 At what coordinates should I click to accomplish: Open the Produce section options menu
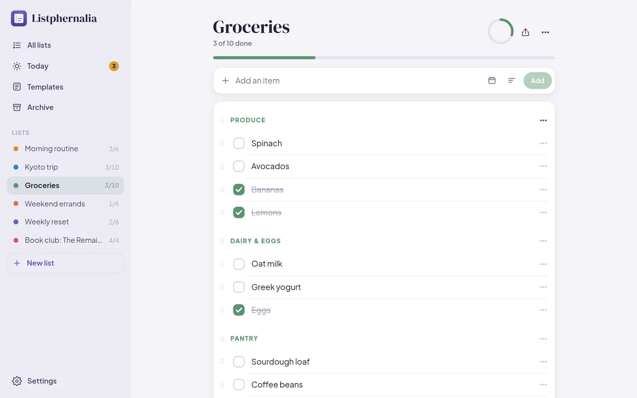click(x=543, y=120)
